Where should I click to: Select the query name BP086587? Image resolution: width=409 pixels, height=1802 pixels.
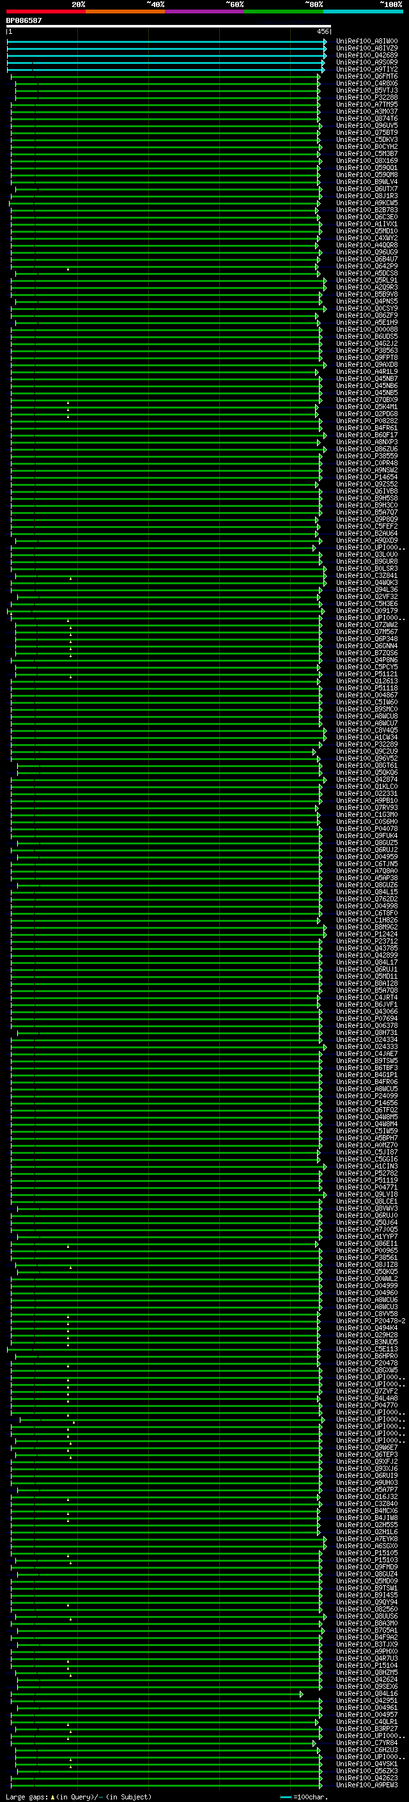pos(24,20)
